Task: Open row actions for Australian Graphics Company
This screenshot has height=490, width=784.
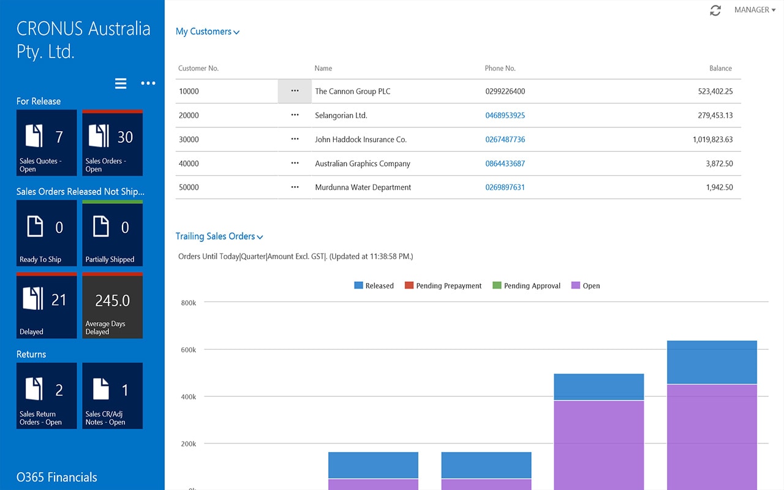Action: click(x=295, y=164)
